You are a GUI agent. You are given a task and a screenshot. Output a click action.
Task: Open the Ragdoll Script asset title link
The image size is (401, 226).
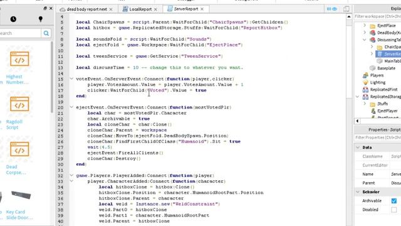coord(14,124)
